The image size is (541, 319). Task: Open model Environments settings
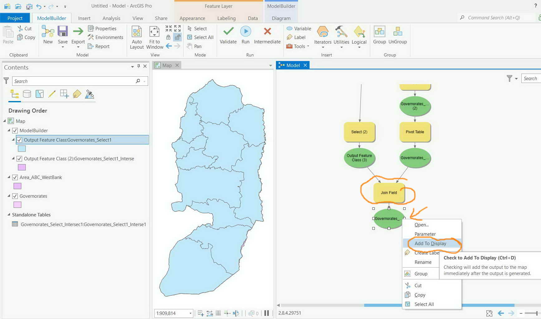tap(105, 37)
